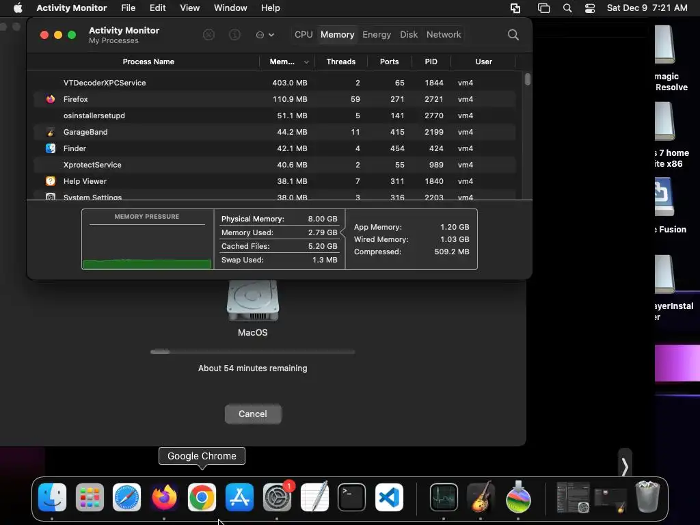Launch Google Chrome from the Dock
Image resolution: width=700 pixels, height=525 pixels.
[202, 497]
